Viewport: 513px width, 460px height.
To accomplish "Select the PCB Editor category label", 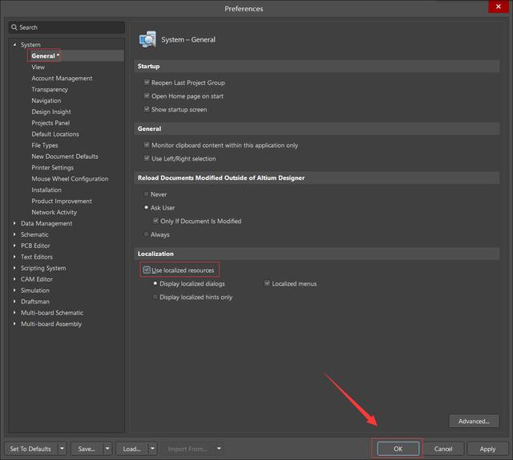I will tap(35, 246).
